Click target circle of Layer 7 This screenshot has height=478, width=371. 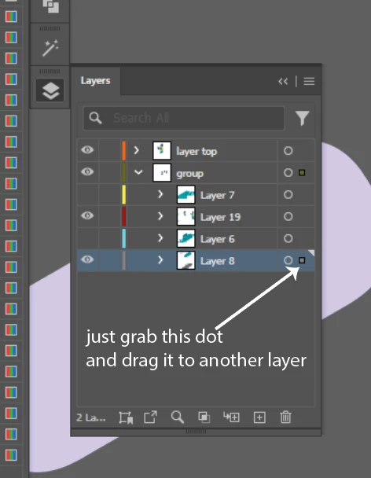(288, 195)
